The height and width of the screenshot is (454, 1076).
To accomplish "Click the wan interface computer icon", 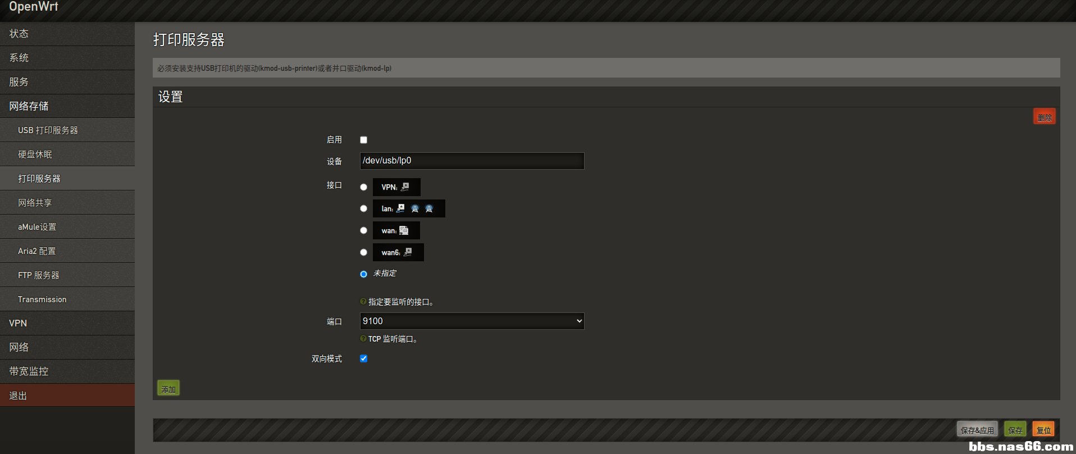I will click(404, 230).
